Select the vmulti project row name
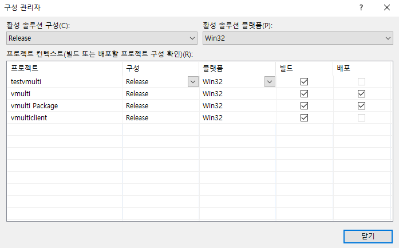The height and width of the screenshot is (248, 399). pyautogui.click(x=21, y=93)
